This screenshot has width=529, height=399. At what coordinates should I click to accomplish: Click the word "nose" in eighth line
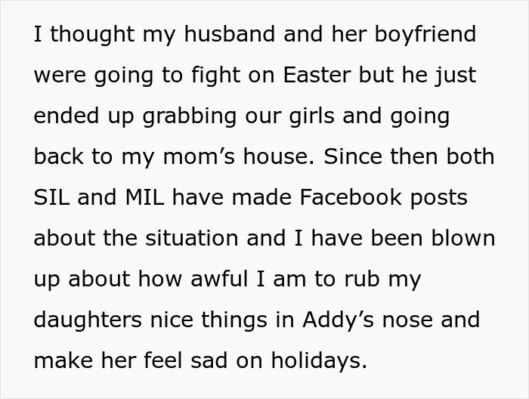tap(407, 320)
